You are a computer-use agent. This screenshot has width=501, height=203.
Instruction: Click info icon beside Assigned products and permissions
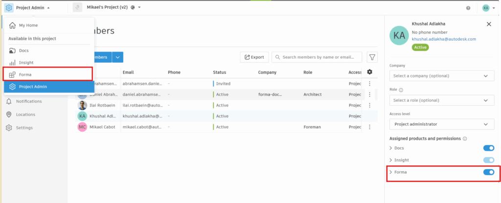tap(465, 139)
